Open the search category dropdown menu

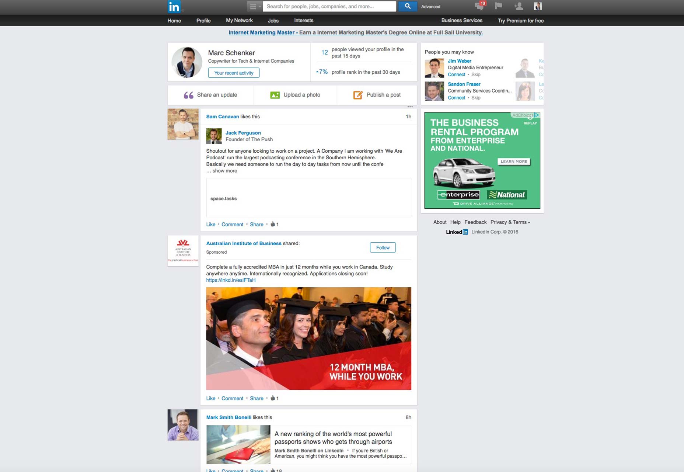[254, 6]
